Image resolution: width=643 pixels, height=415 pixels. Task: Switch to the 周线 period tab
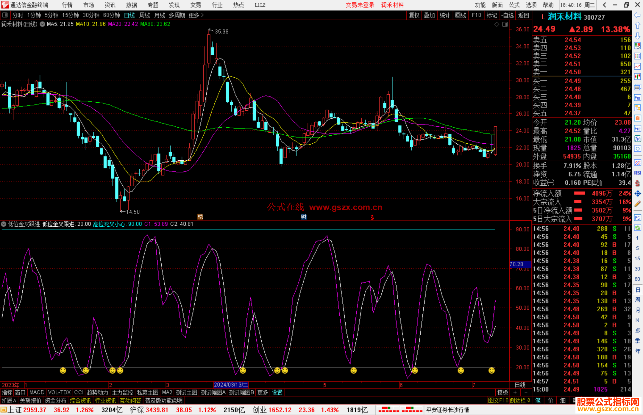click(x=145, y=15)
